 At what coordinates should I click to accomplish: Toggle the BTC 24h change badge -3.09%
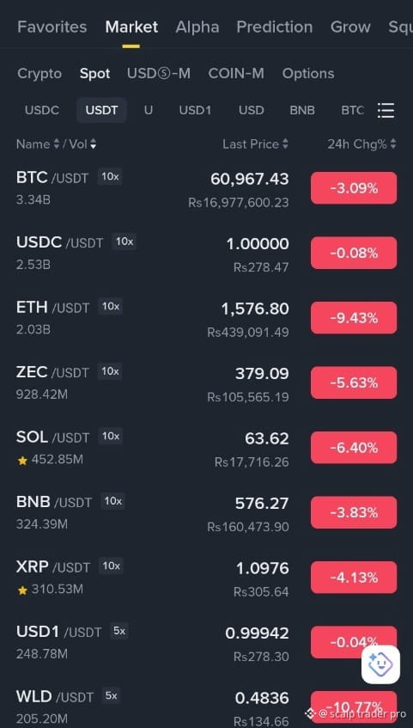point(354,188)
